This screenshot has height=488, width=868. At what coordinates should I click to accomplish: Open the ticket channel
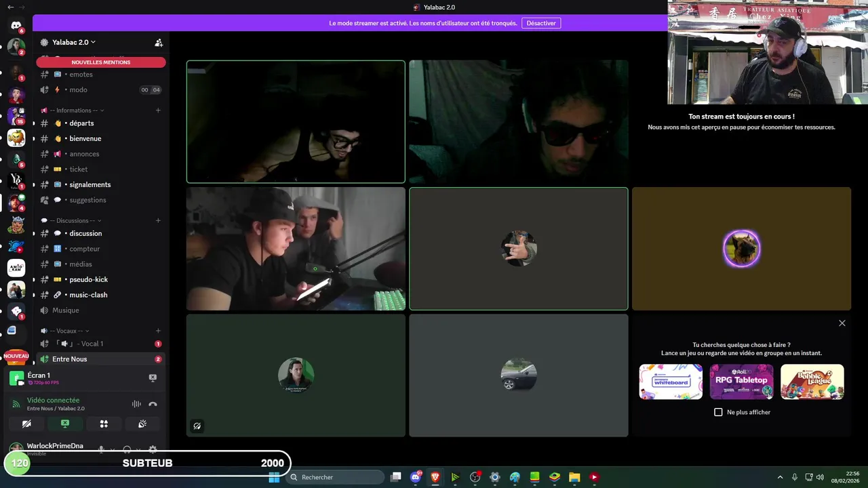coord(101,169)
